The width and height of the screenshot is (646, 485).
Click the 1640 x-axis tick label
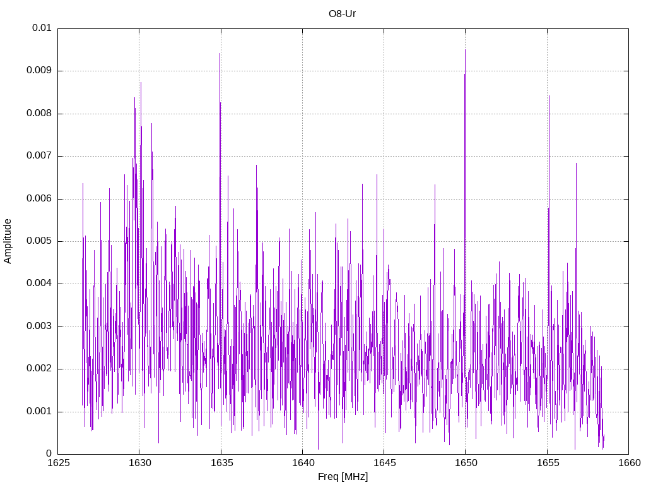(303, 463)
